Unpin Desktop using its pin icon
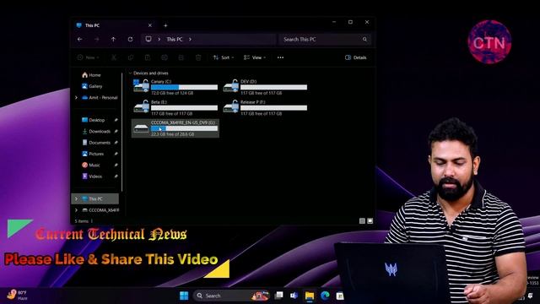 [116, 120]
